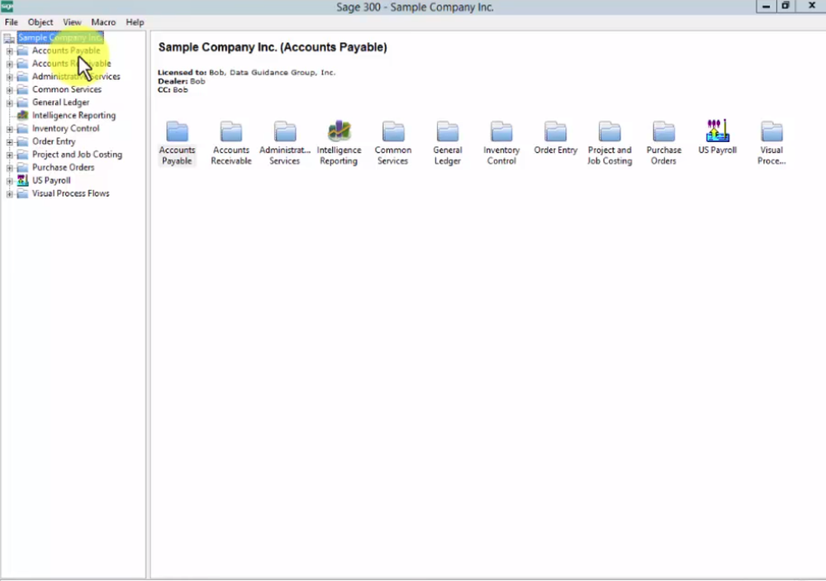The width and height of the screenshot is (826, 581).
Task: Select US Payroll label in the tree
Action: [x=51, y=180]
